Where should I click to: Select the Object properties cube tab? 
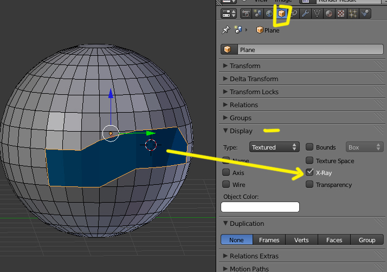(281, 14)
